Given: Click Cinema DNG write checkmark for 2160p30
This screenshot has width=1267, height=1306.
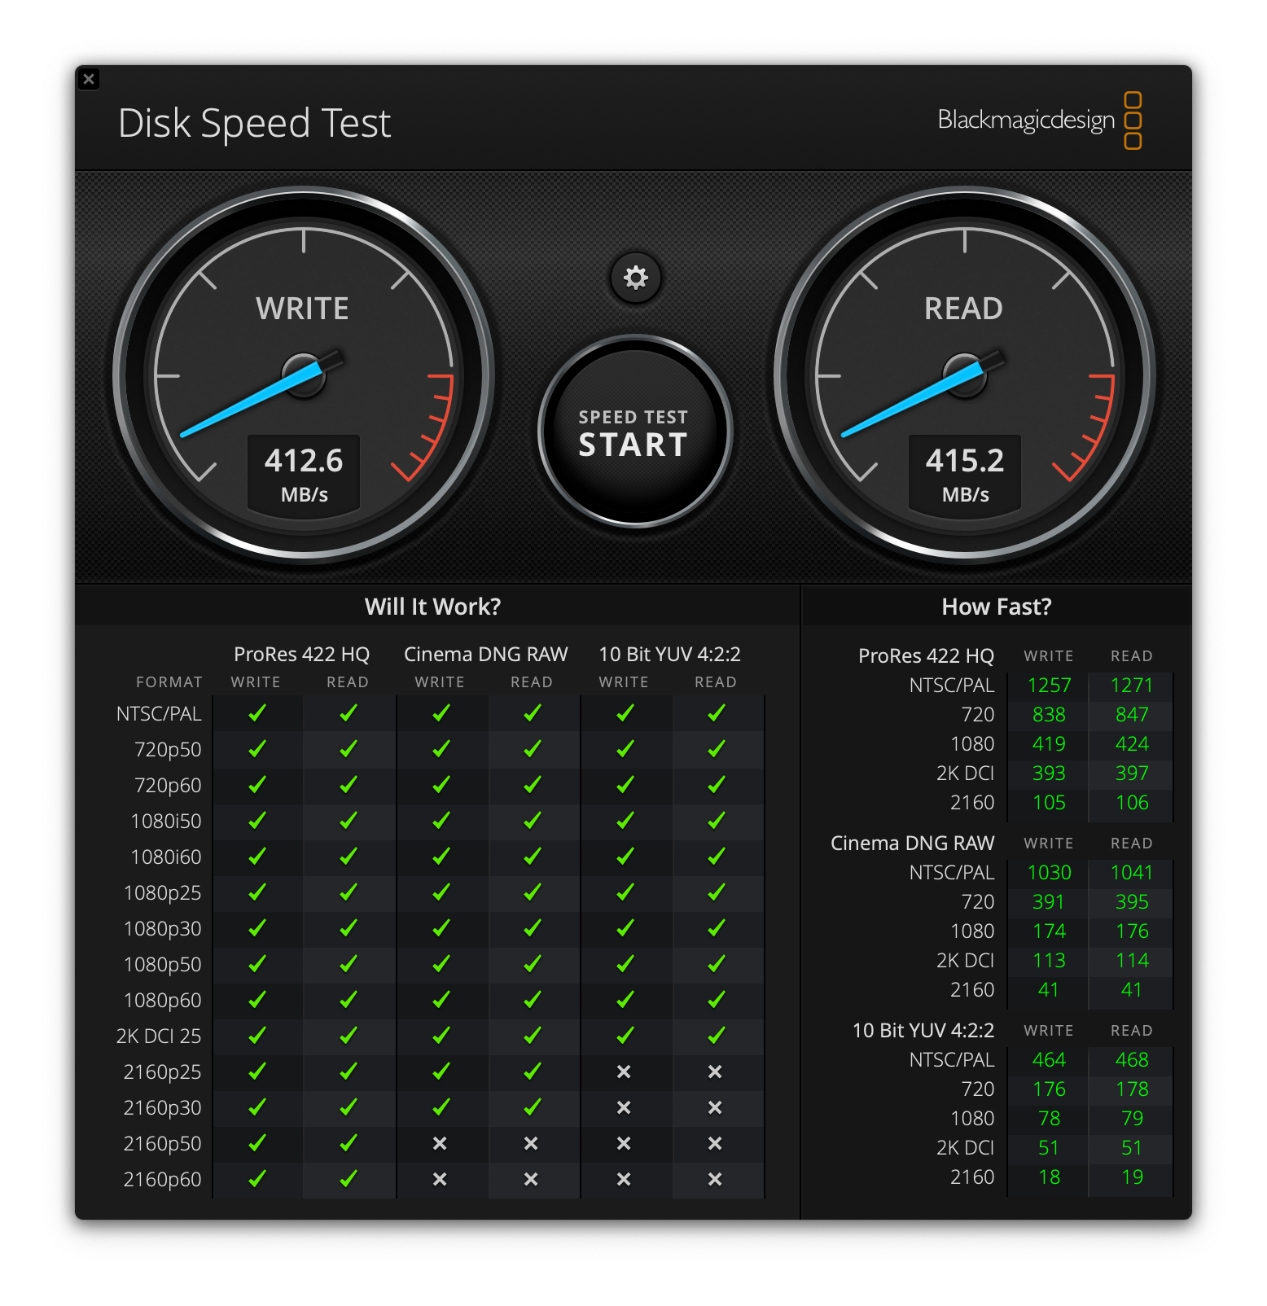Looking at the screenshot, I should [441, 1107].
